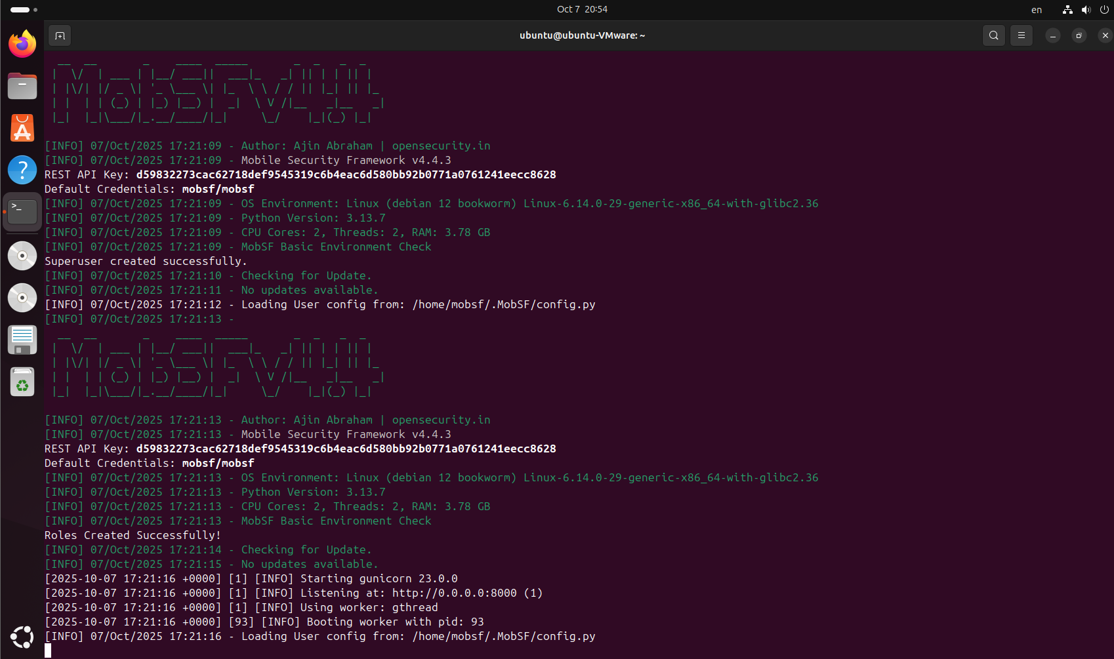Open the clock showing Oct 7 20:54
Image resolution: width=1114 pixels, height=659 pixels.
click(582, 9)
